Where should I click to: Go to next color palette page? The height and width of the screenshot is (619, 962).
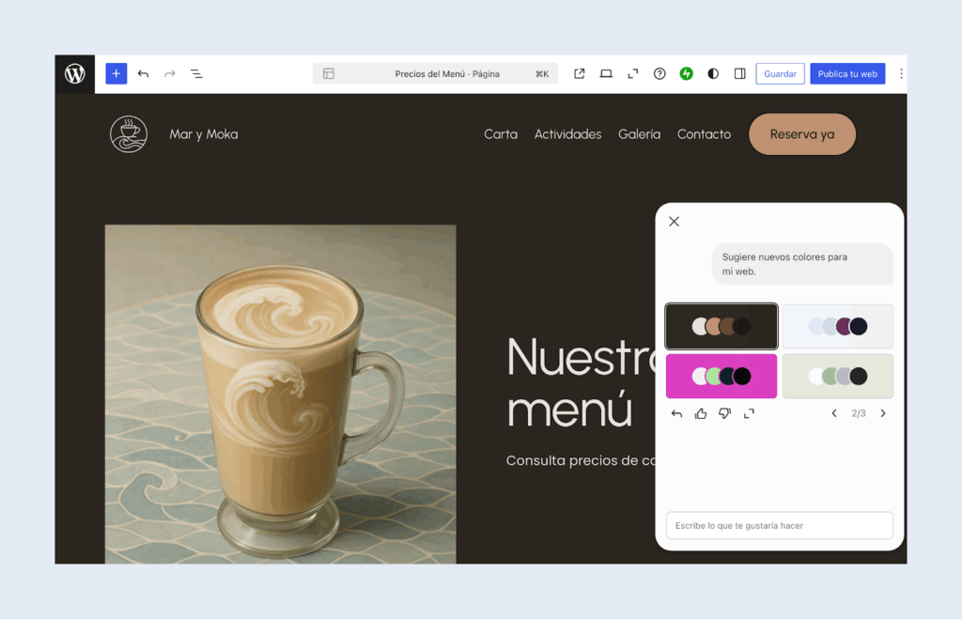coord(882,413)
